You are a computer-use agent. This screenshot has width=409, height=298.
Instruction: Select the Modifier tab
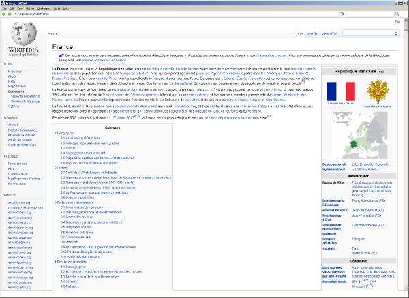(312, 33)
